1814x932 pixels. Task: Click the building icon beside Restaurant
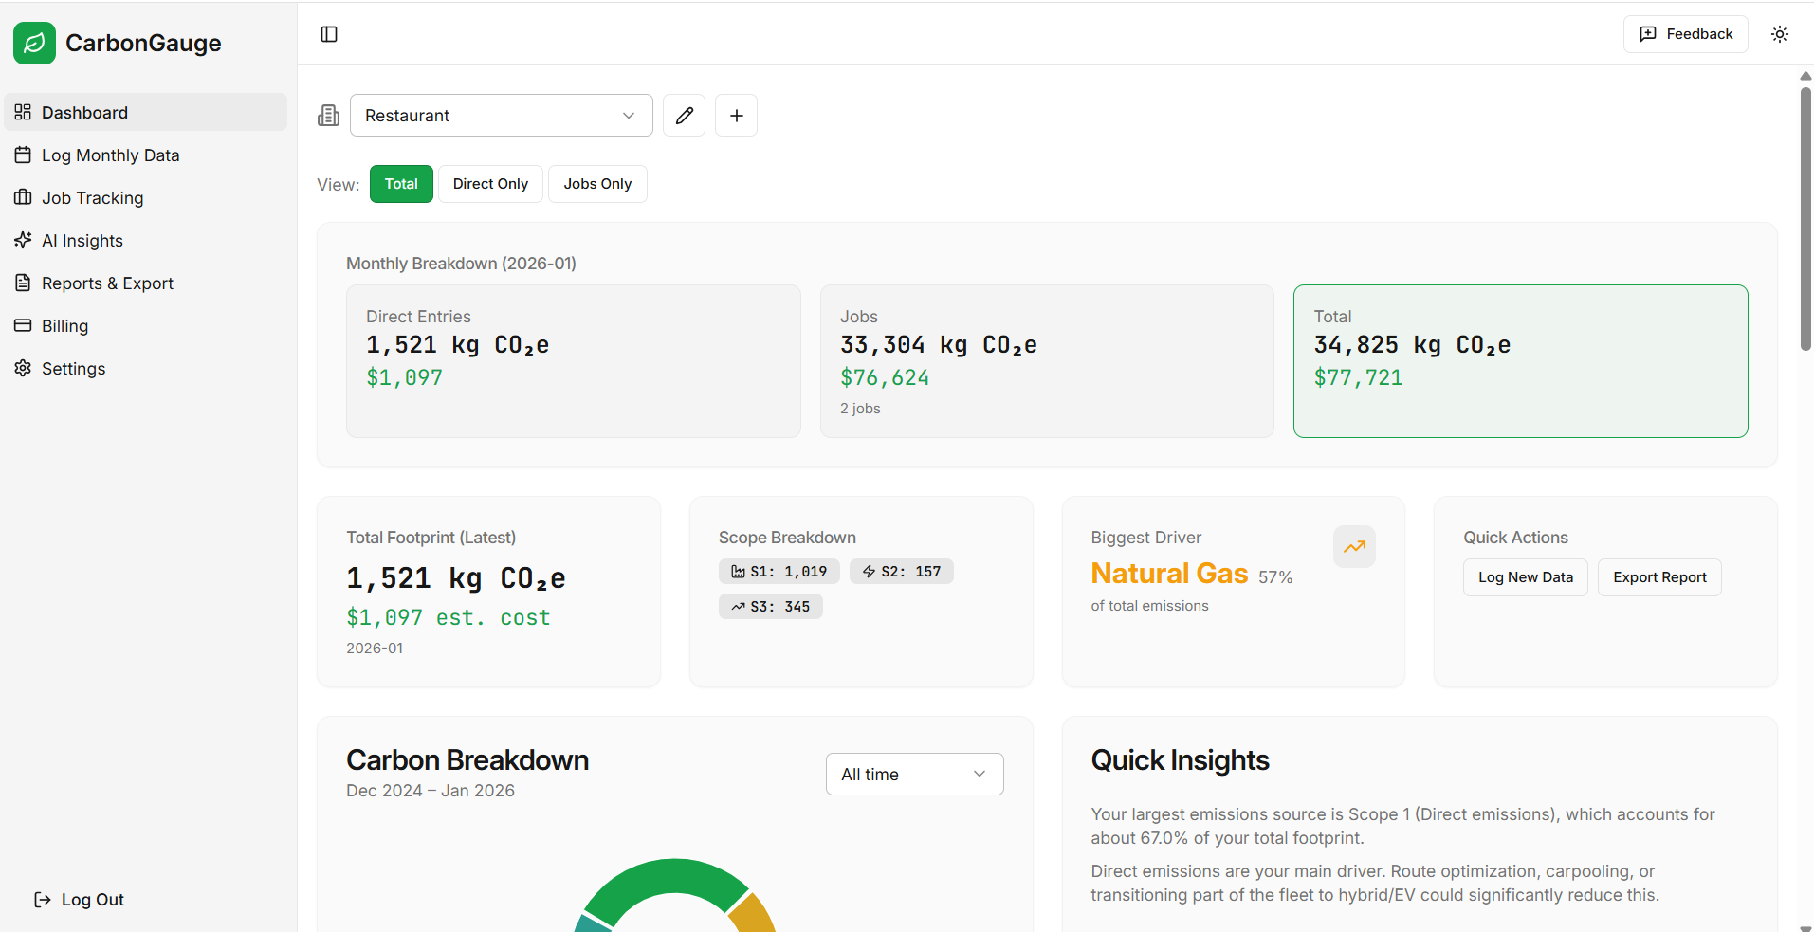[329, 116]
